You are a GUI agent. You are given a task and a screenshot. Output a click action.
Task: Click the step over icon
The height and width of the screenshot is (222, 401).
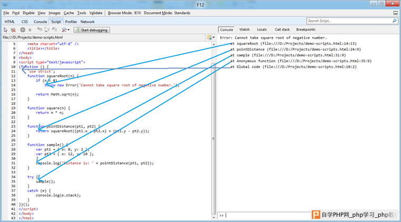click(x=47, y=30)
